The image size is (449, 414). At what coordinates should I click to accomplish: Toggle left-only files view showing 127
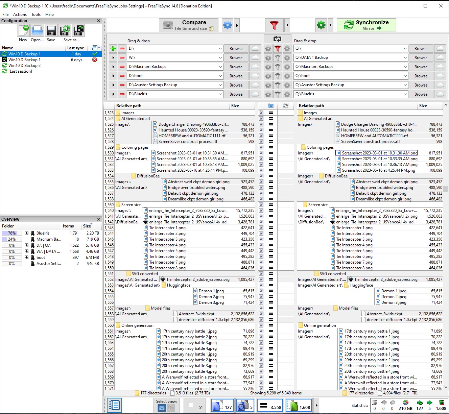222,405
